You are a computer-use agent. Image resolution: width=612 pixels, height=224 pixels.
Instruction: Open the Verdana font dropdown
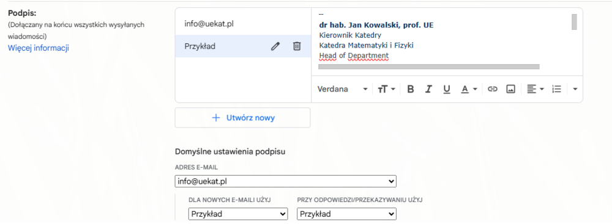click(x=342, y=89)
